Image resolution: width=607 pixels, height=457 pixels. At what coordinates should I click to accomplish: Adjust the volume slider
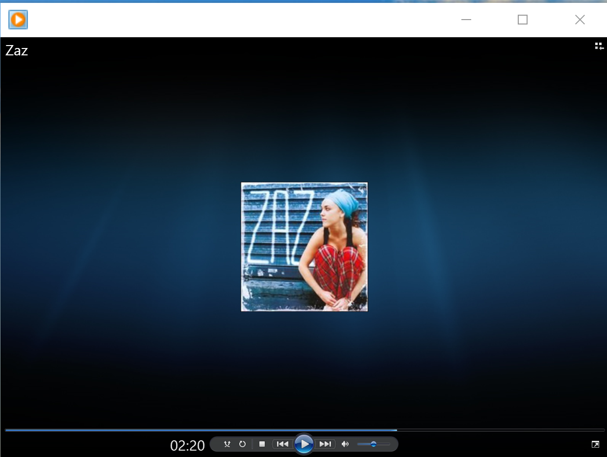[x=374, y=444]
